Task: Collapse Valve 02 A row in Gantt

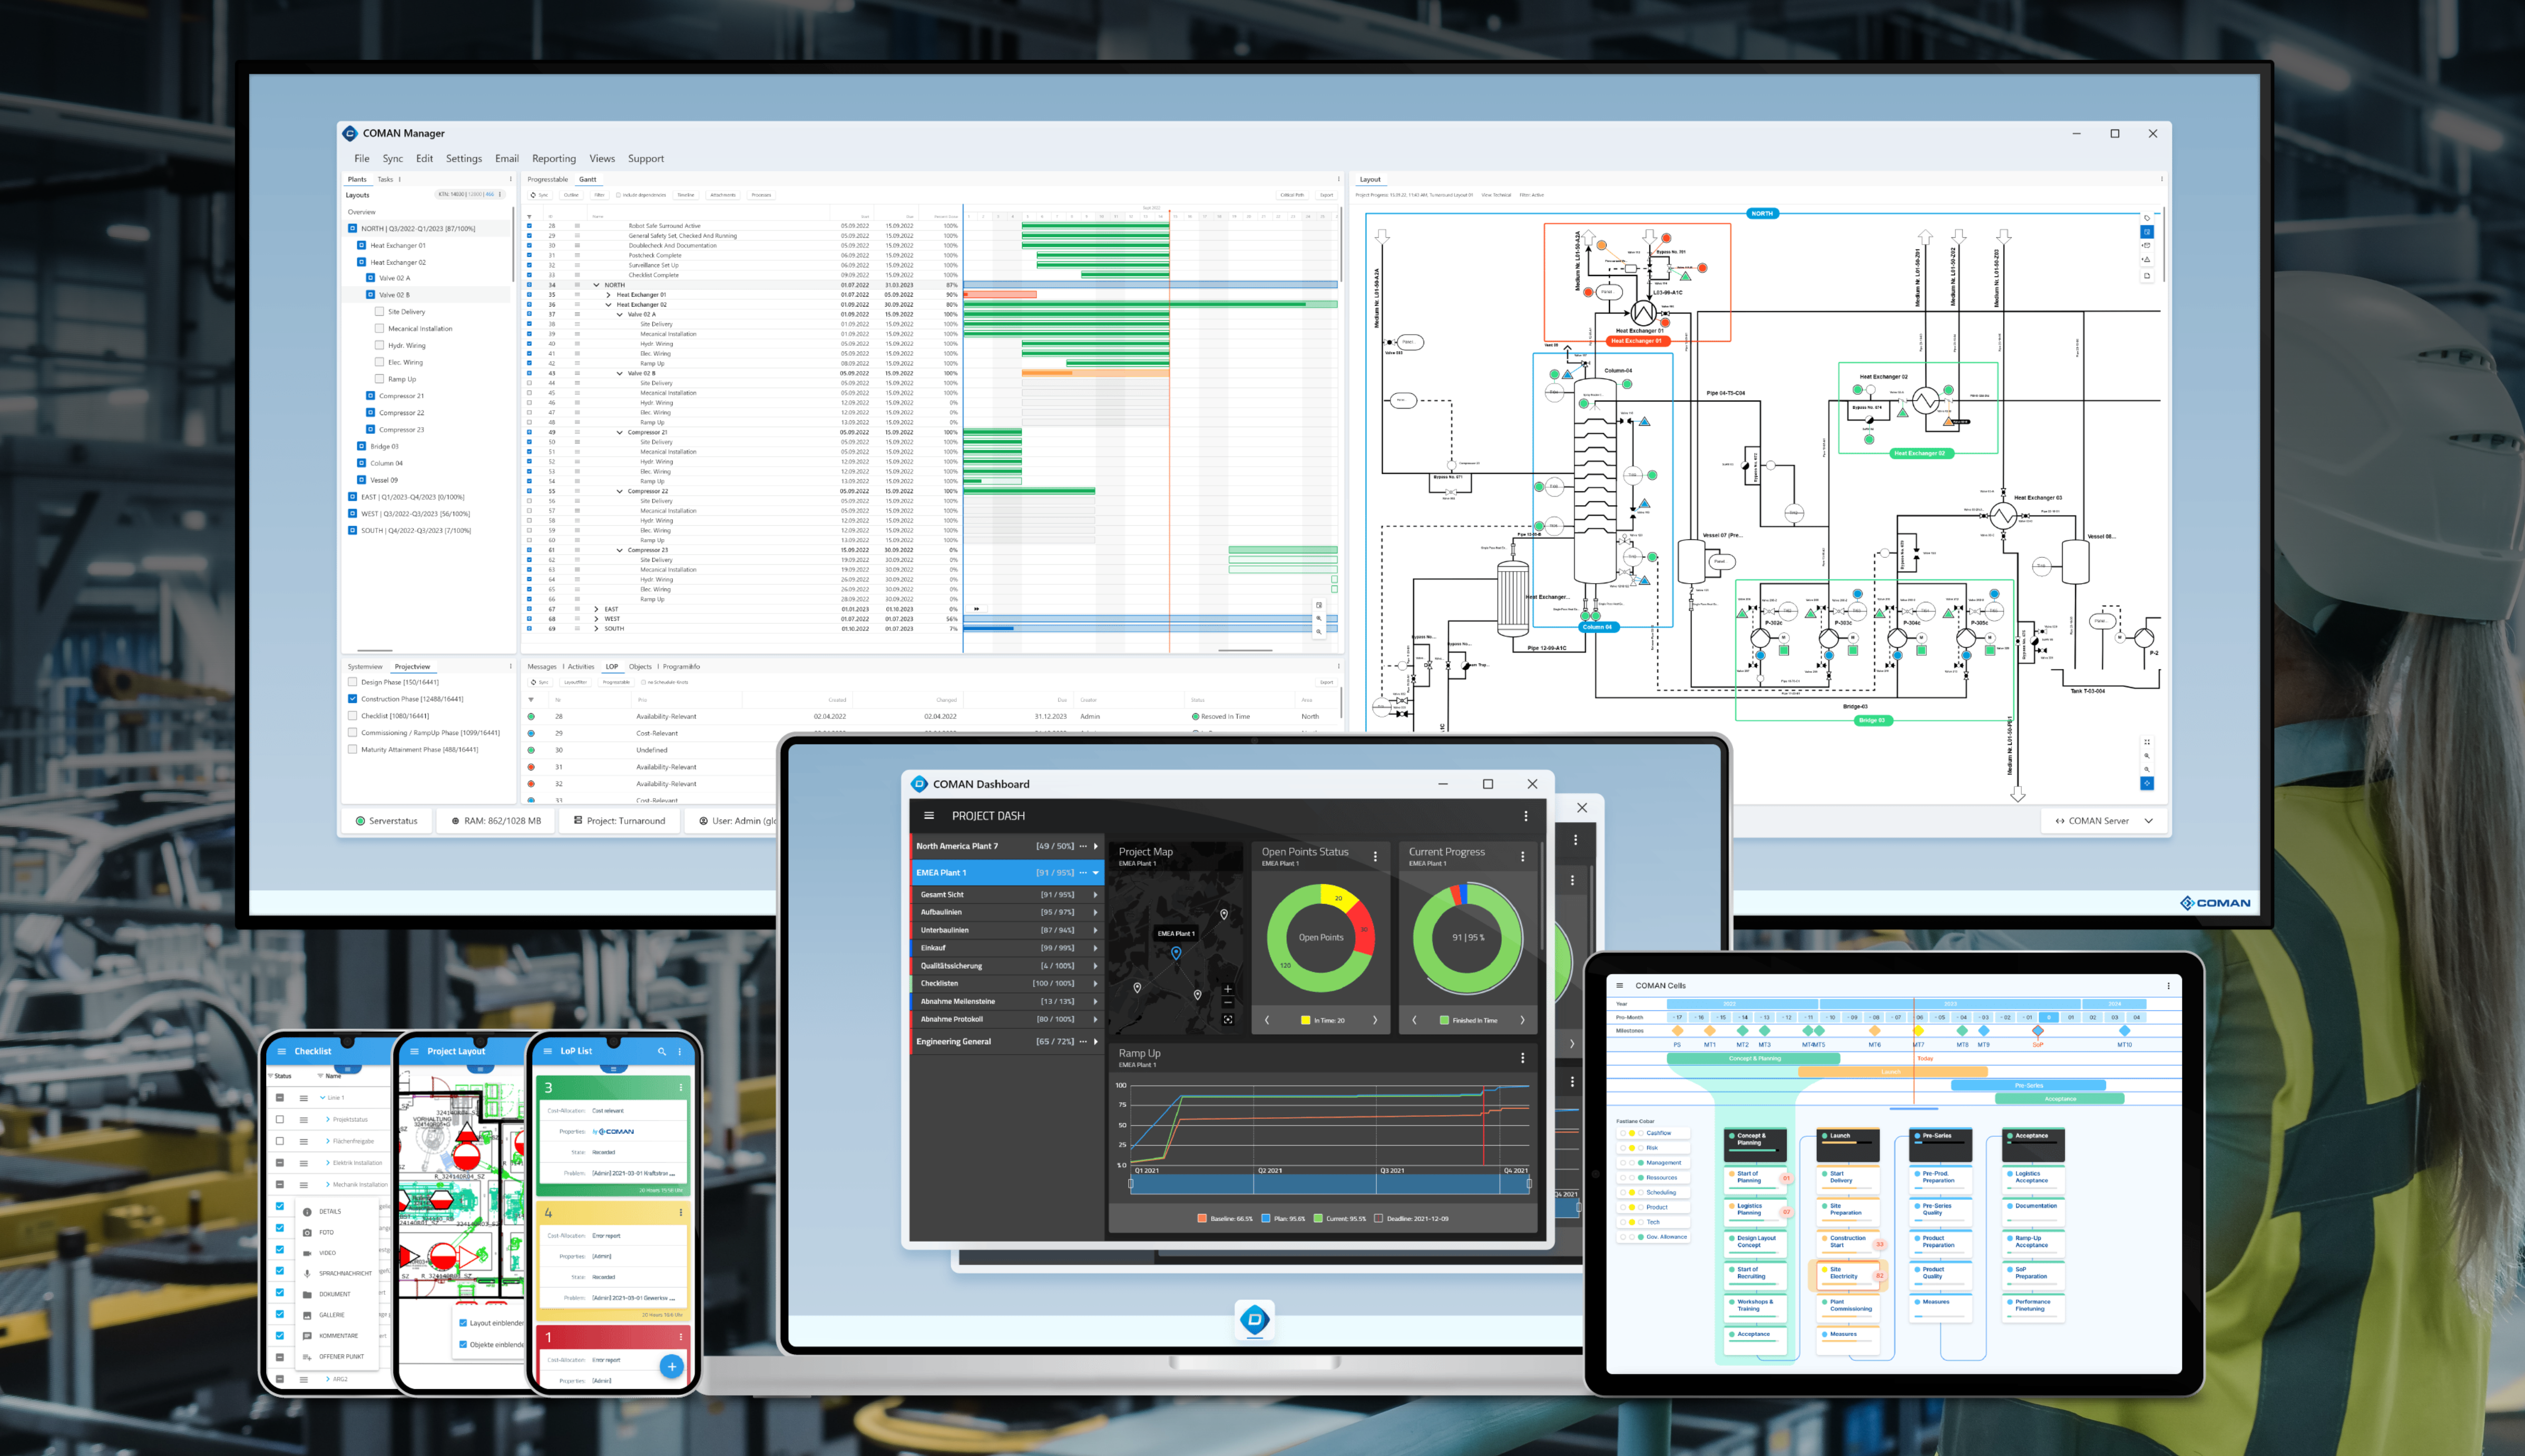Action: click(619, 314)
